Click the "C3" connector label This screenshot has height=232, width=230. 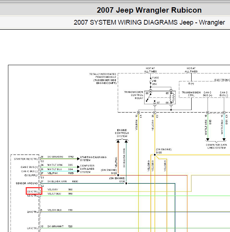(x=42, y=161)
